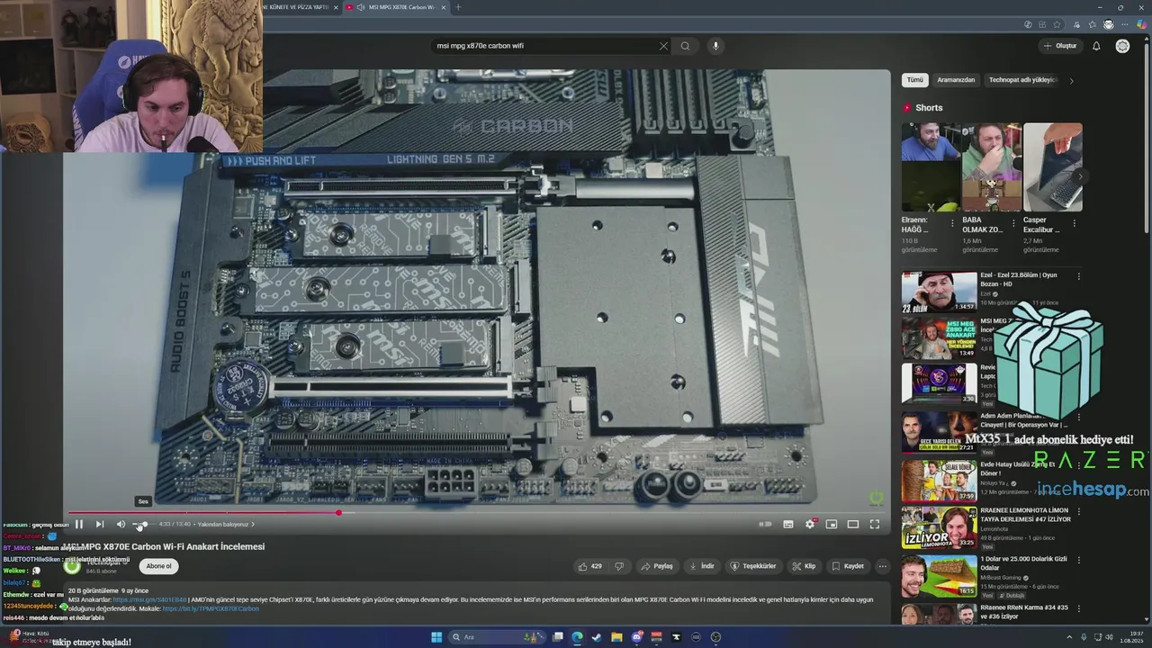
Task: Open options for BABA OLMAK short
Action: [1013, 222]
